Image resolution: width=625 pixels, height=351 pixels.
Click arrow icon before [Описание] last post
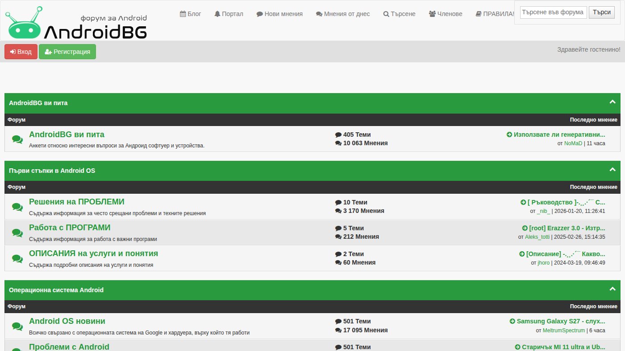pos(522,254)
